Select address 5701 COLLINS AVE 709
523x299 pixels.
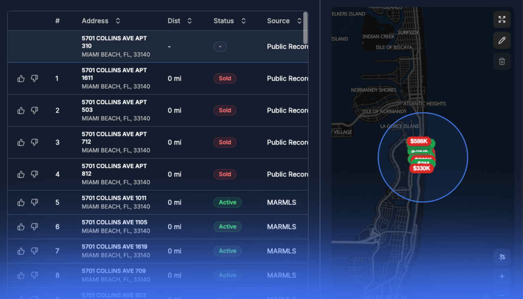[x=114, y=271]
